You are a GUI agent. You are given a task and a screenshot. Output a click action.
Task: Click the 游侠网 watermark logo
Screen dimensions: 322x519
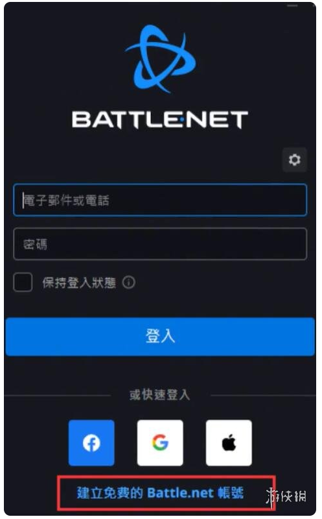(286, 496)
